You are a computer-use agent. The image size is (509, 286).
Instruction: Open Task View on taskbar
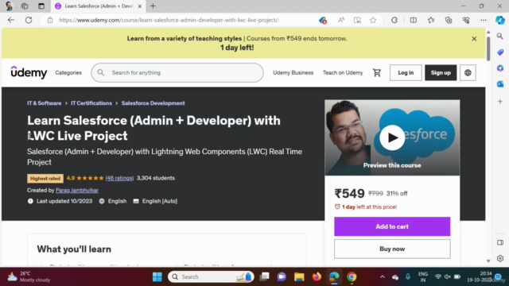(x=264, y=276)
